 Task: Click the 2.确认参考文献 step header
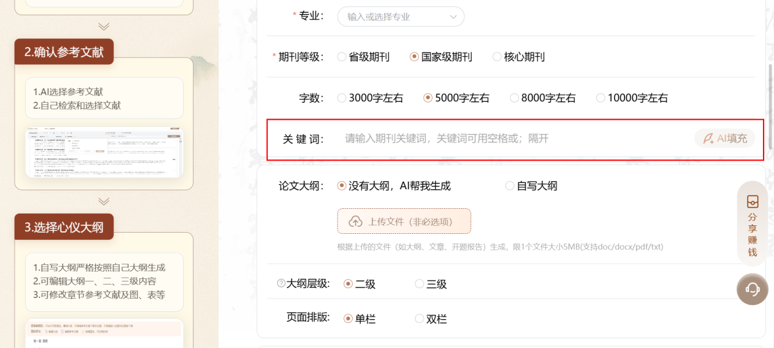(64, 52)
